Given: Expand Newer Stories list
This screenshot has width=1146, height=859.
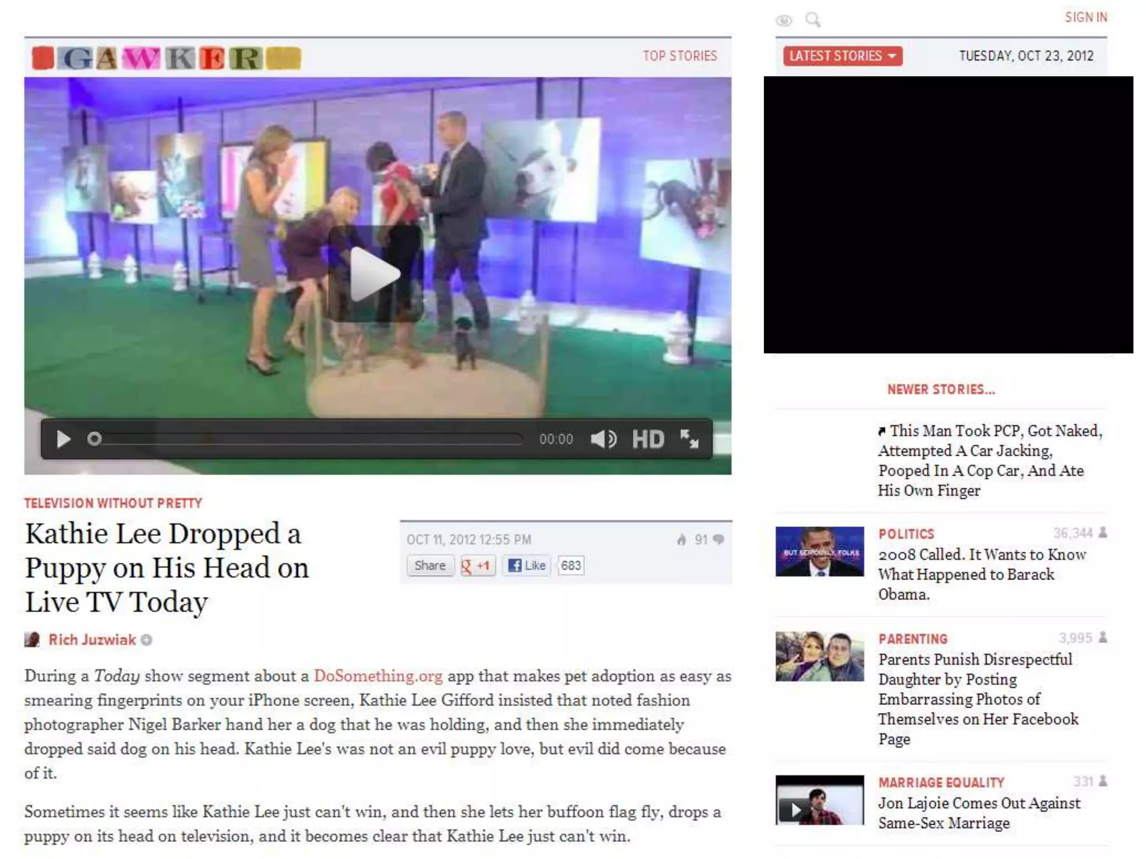Looking at the screenshot, I should (941, 390).
